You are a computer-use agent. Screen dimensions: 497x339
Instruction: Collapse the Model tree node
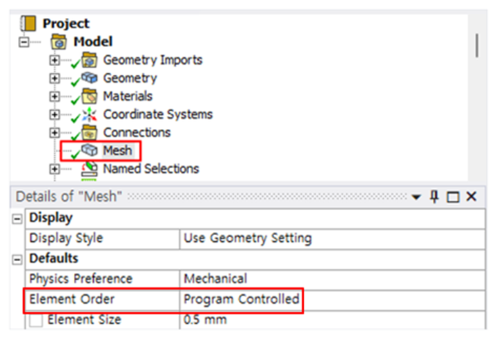coord(23,42)
